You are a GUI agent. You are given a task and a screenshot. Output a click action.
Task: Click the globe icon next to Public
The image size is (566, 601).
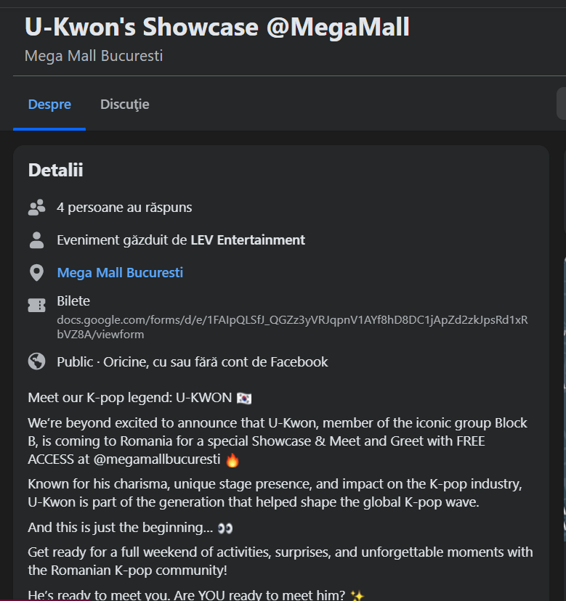(36, 361)
